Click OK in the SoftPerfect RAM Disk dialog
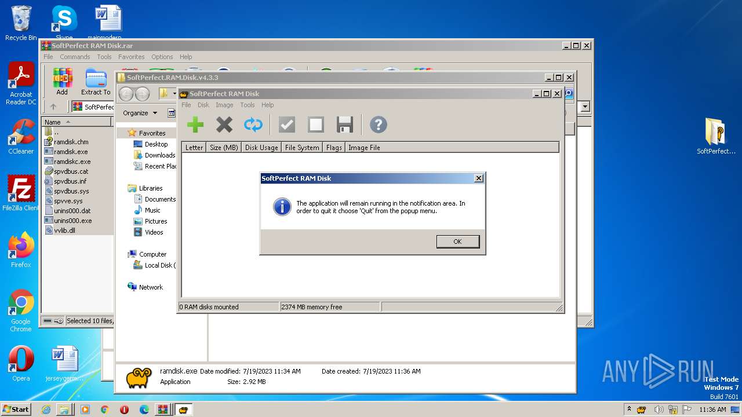 [458, 242]
